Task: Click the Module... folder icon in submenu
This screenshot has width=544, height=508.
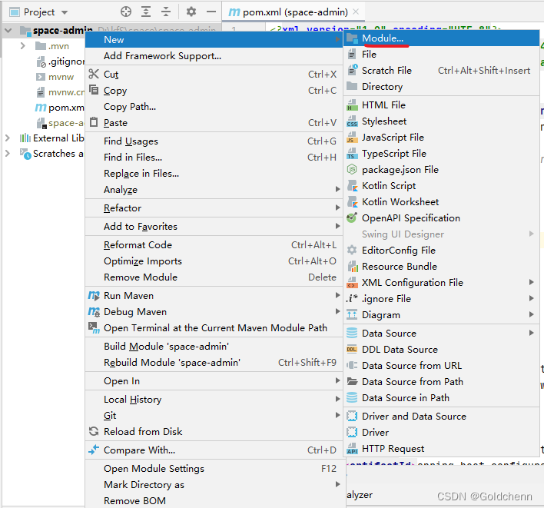Action: coord(352,38)
